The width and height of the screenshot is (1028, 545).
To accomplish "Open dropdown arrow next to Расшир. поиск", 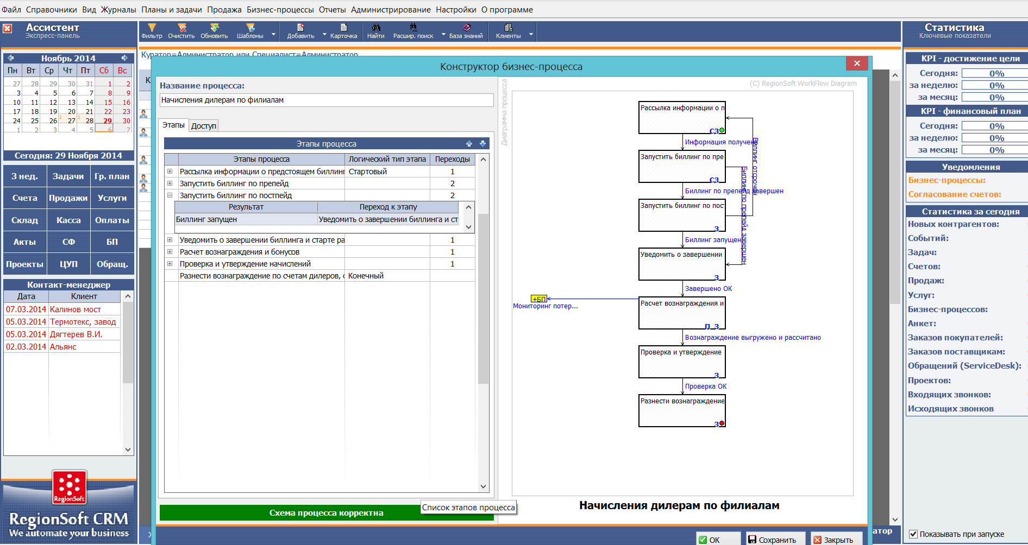I will point(443,34).
